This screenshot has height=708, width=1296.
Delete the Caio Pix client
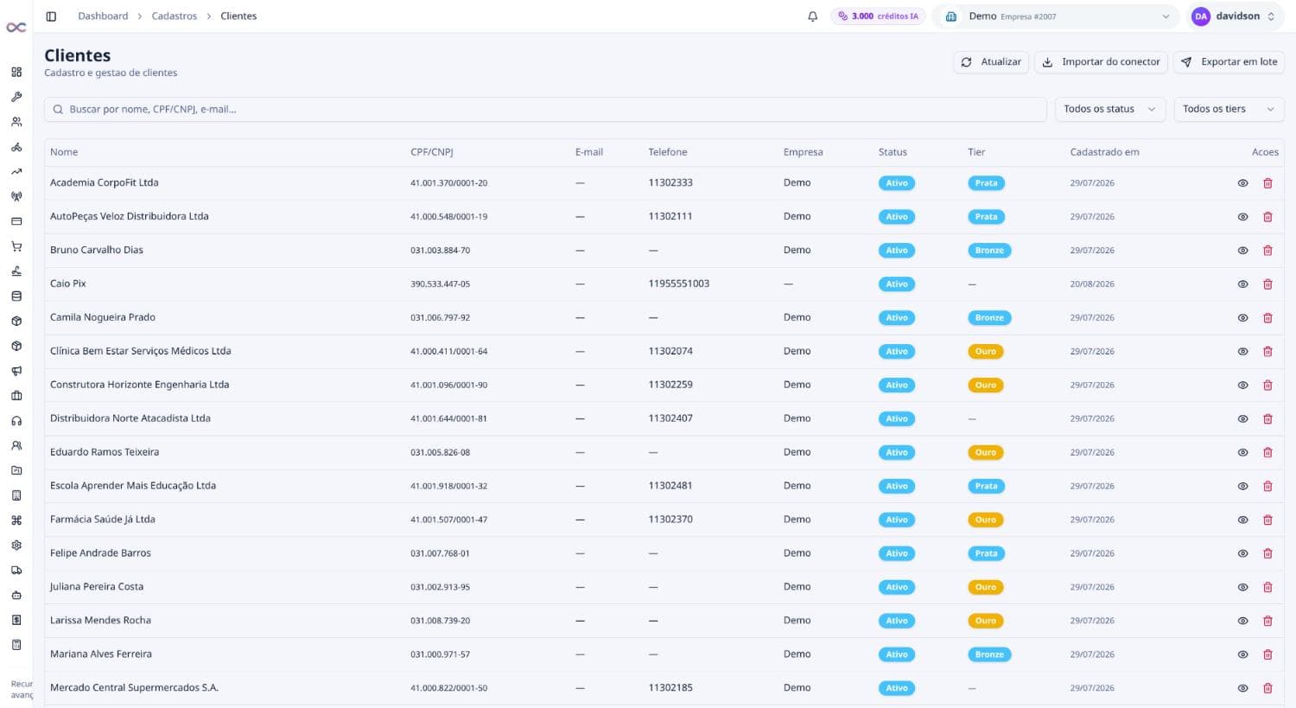(1267, 284)
